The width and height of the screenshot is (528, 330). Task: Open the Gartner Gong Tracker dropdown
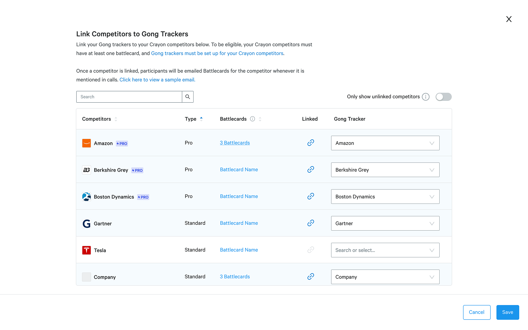coord(385,223)
